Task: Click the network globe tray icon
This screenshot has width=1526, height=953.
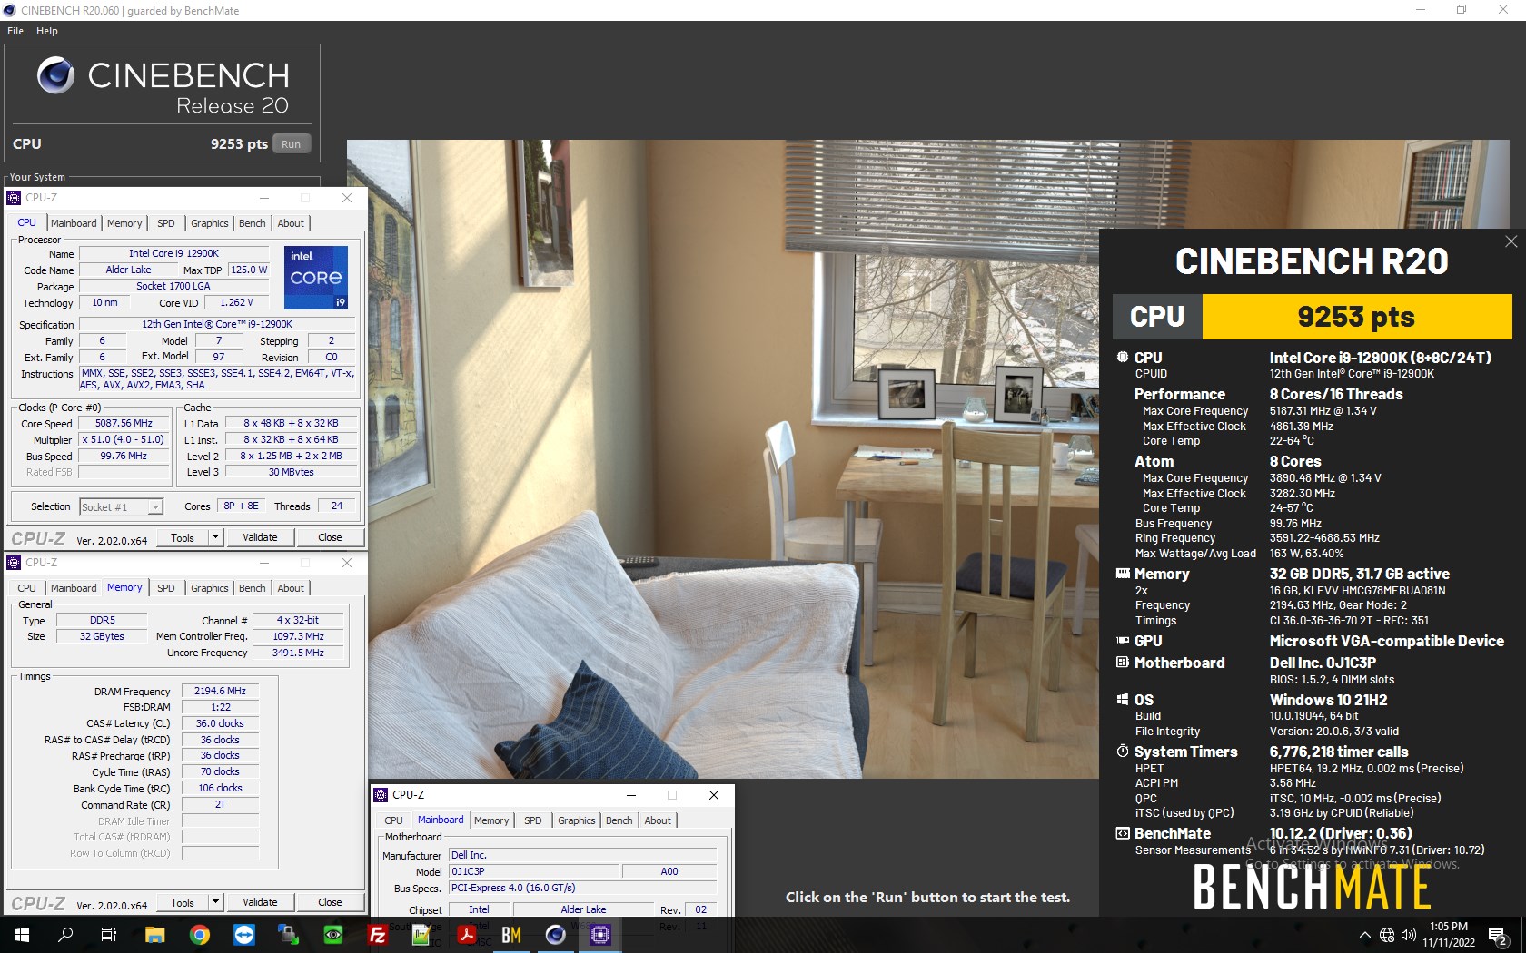Action: [1387, 935]
